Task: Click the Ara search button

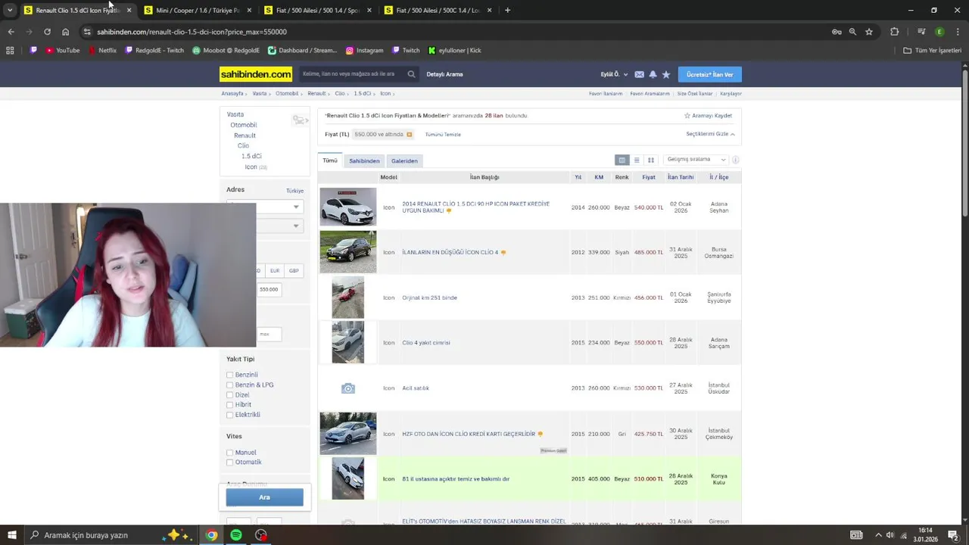Action: point(264,497)
